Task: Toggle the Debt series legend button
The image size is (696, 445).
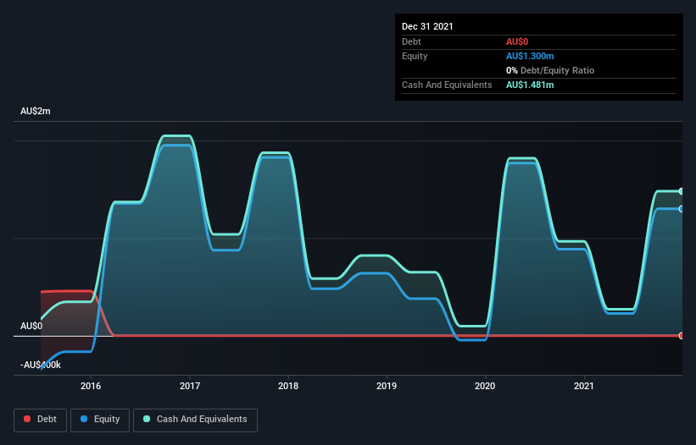Action: tap(41, 420)
